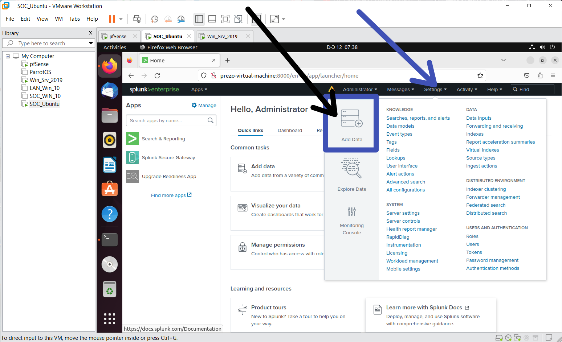This screenshot has width=562, height=342.
Task: Open the Splunk Help dropdown
Action: pos(494,90)
